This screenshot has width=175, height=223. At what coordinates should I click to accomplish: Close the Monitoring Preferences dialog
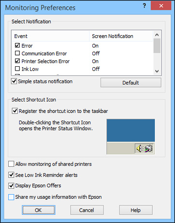[x=161, y=6]
